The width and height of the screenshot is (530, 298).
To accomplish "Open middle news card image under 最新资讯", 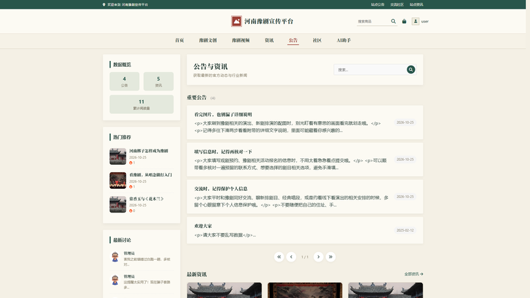I will coord(305,290).
